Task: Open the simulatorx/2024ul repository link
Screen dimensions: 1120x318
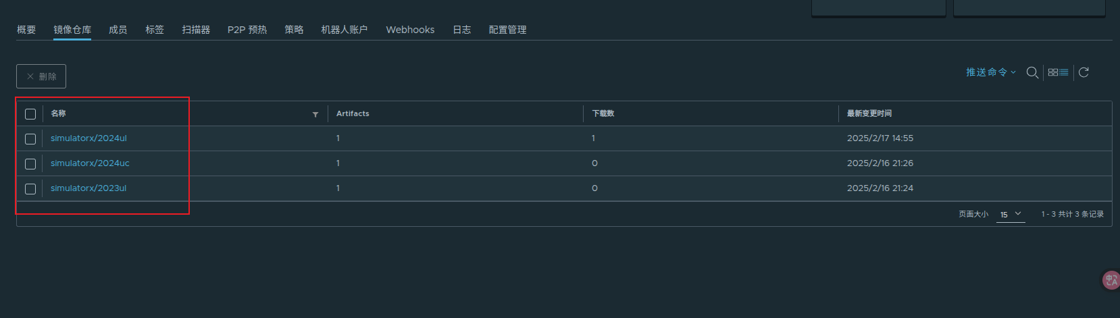Action: pyautogui.click(x=88, y=138)
